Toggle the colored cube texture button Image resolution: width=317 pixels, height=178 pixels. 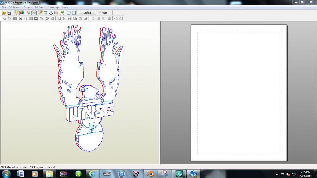coord(22,13)
